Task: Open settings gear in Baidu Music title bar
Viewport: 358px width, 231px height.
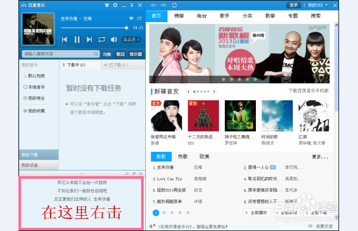Action: coord(115,5)
